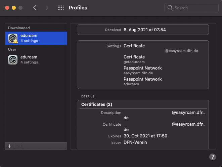Click the Passpoint Network eduroam entry

143,81
